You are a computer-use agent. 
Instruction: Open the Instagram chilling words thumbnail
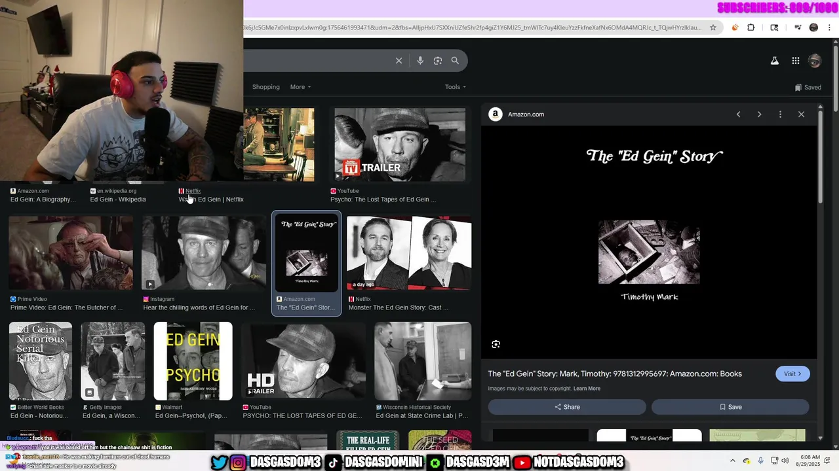click(x=204, y=253)
